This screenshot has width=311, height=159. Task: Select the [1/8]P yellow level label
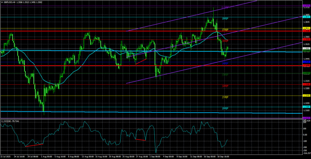point(225,97)
